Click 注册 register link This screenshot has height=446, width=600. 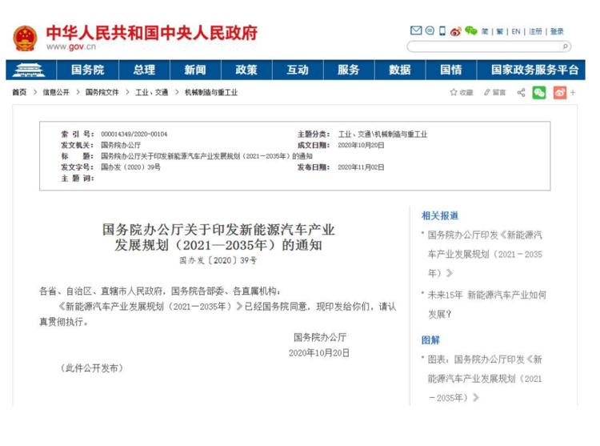click(x=535, y=31)
